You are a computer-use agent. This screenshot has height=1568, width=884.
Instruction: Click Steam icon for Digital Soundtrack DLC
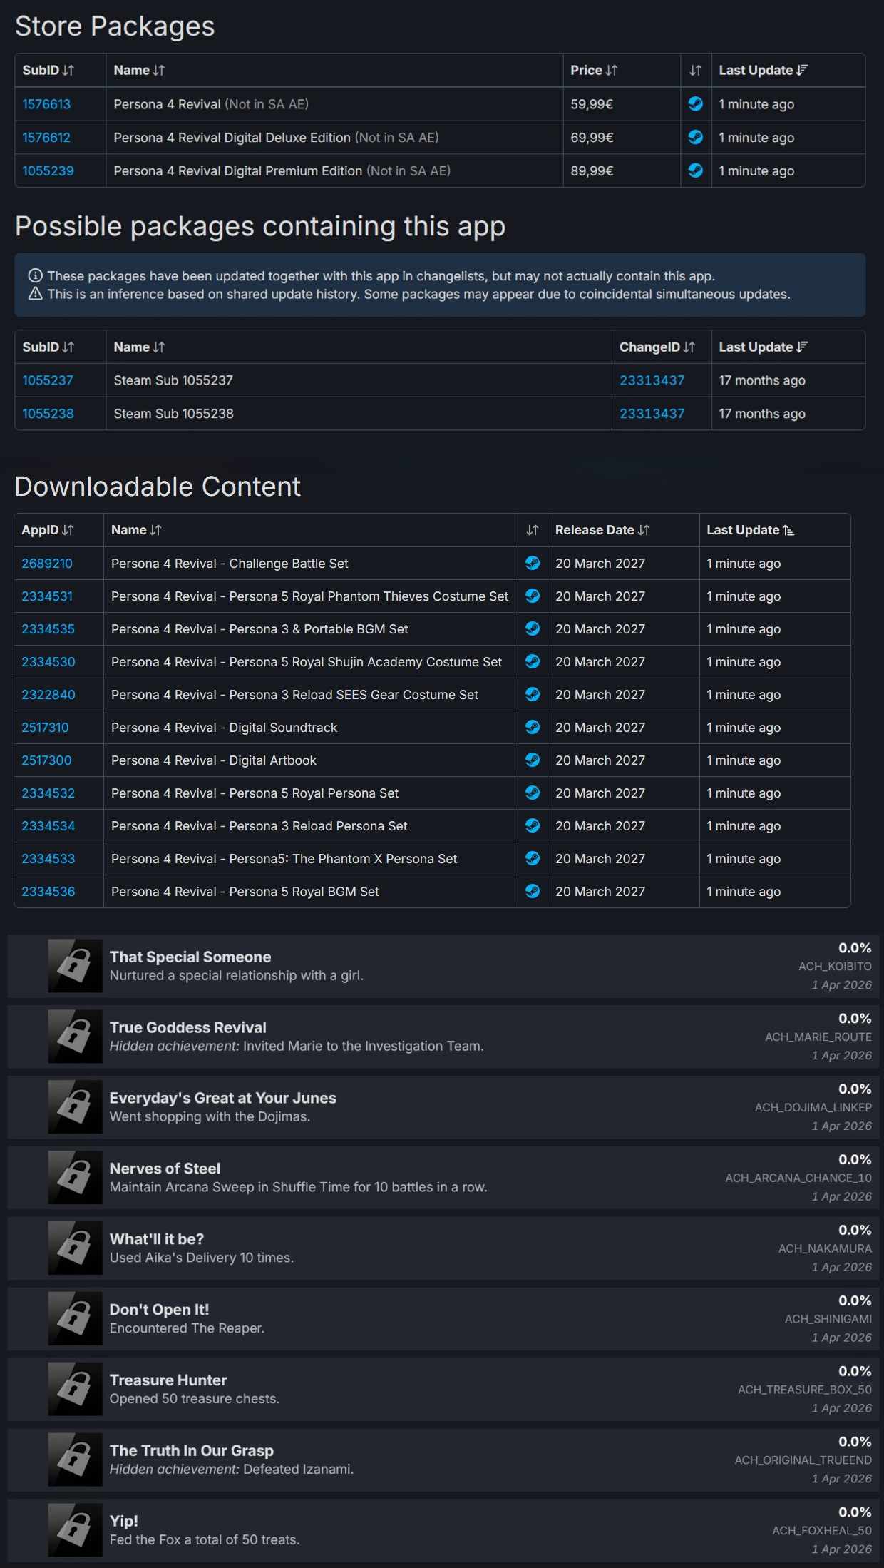click(x=533, y=727)
